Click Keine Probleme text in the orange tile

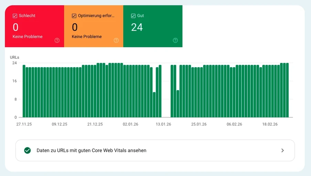click(x=87, y=37)
